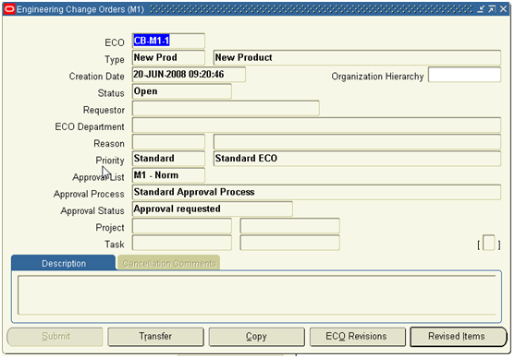Image resolution: width=515 pixels, height=358 pixels.
Task: Close the Engineering Change Orders window
Action: tap(503, 9)
